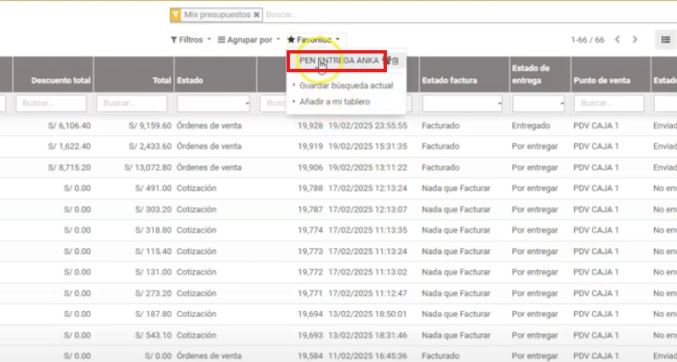Image resolution: width=677 pixels, height=362 pixels.
Task: Select the quotation numbered 19,694
Action: (310, 314)
